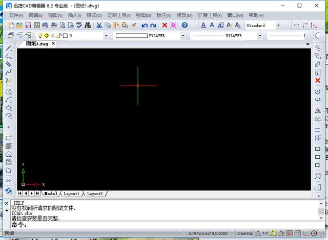
Task: Open Help with the question mark icon
Action: pos(184,25)
